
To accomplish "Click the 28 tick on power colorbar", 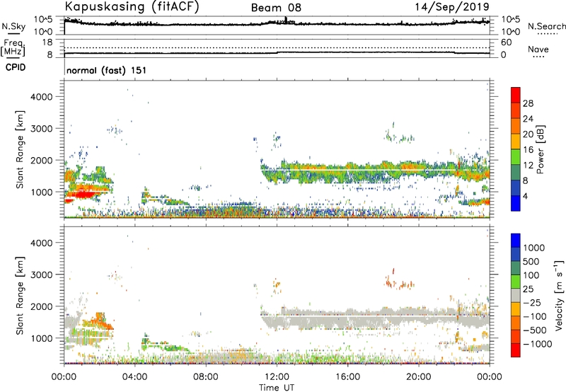I will point(528,103).
